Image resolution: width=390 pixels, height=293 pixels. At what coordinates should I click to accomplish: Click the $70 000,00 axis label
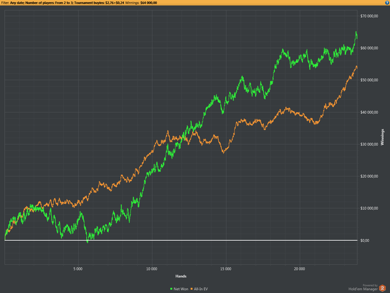click(369, 16)
